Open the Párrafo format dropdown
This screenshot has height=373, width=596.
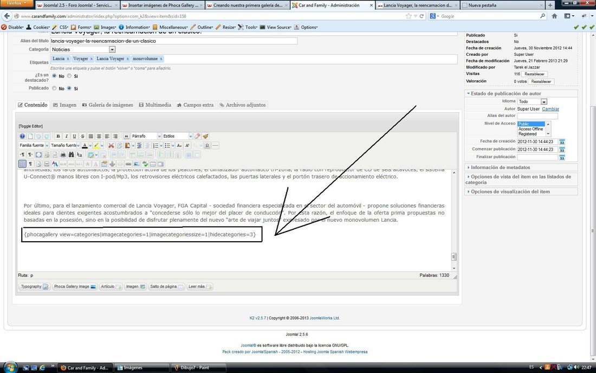click(x=145, y=136)
